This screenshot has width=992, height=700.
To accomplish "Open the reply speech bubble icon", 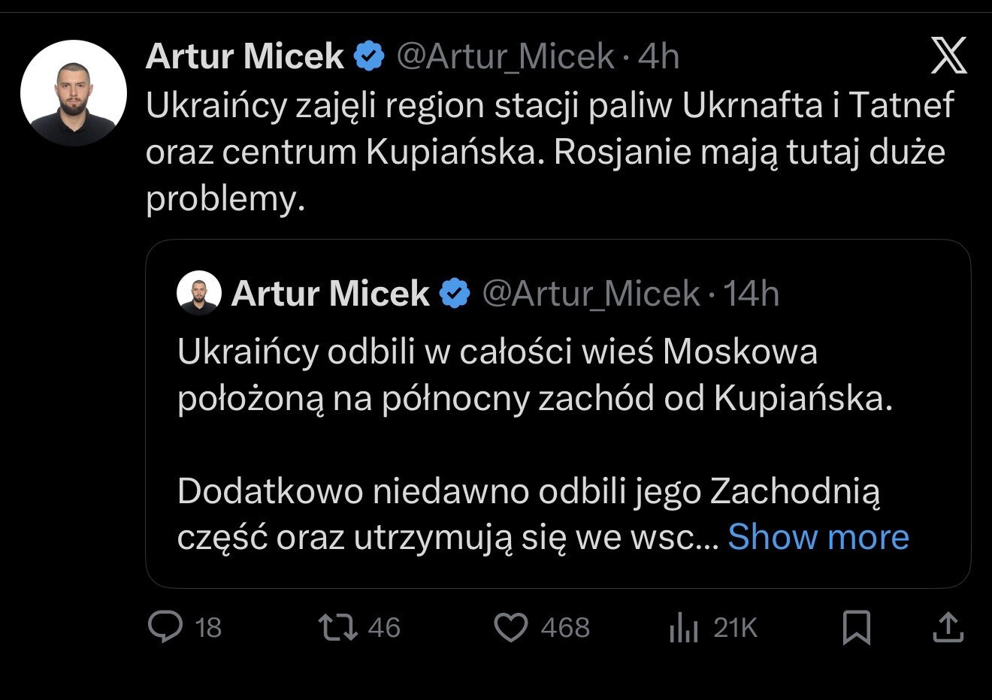I will click(165, 627).
